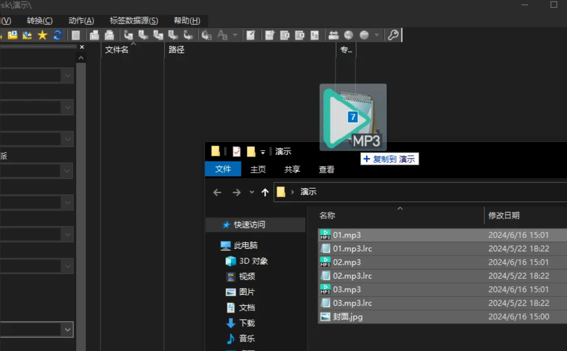Image resolution: width=567 pixels, height=351 pixels.
Task: Click the blue refresh arrows icon
Action: pyautogui.click(x=57, y=35)
